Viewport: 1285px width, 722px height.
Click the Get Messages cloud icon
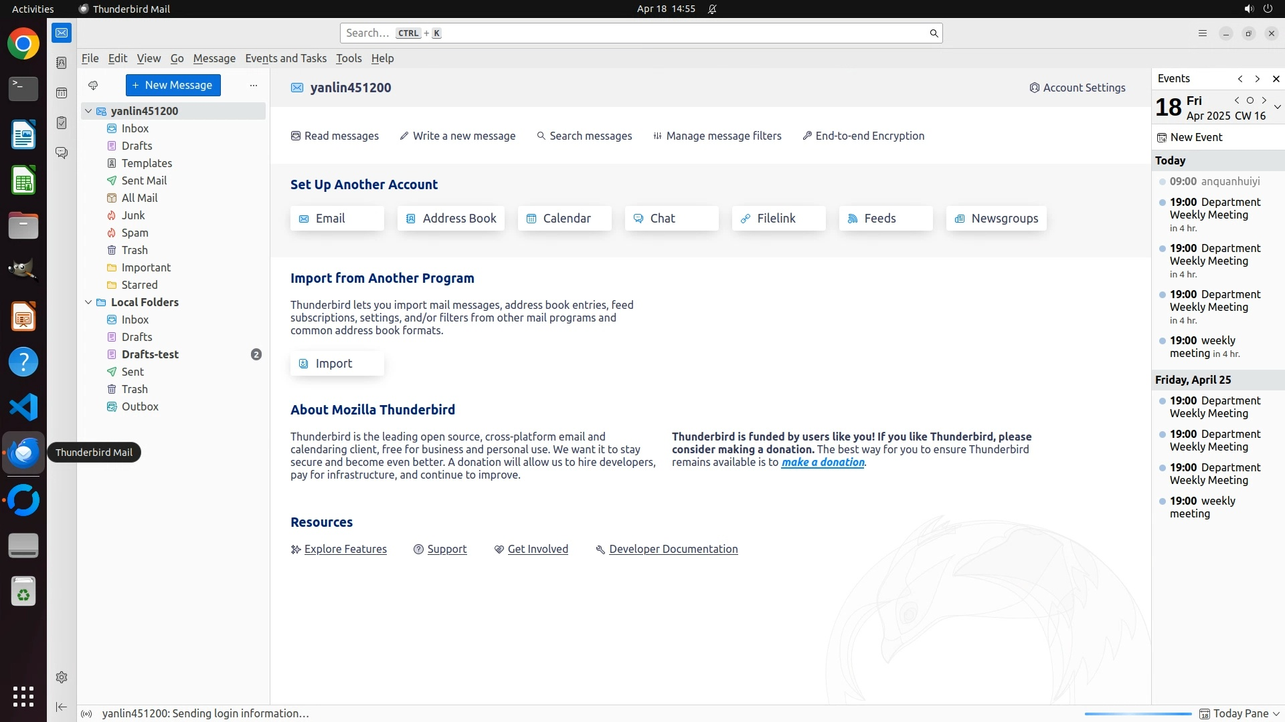93,86
